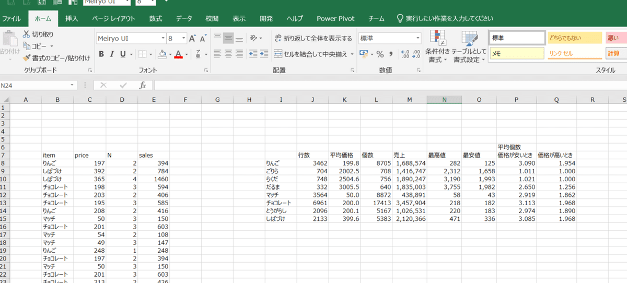Switch to the 表示 (View) tab
The image size is (627, 283).
(239, 18)
